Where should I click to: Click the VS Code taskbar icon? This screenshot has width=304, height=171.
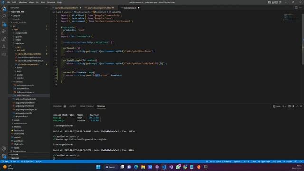pos(164,167)
